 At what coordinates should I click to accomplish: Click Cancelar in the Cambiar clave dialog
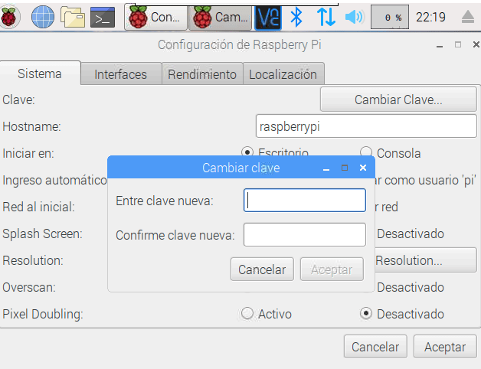tap(262, 269)
